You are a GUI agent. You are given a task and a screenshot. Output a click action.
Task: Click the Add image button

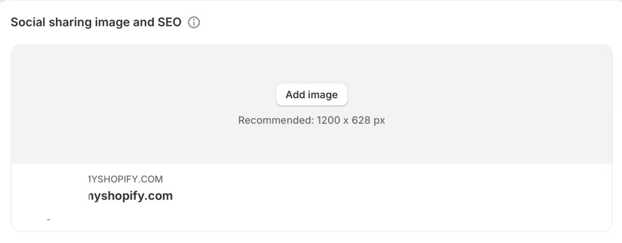click(312, 95)
